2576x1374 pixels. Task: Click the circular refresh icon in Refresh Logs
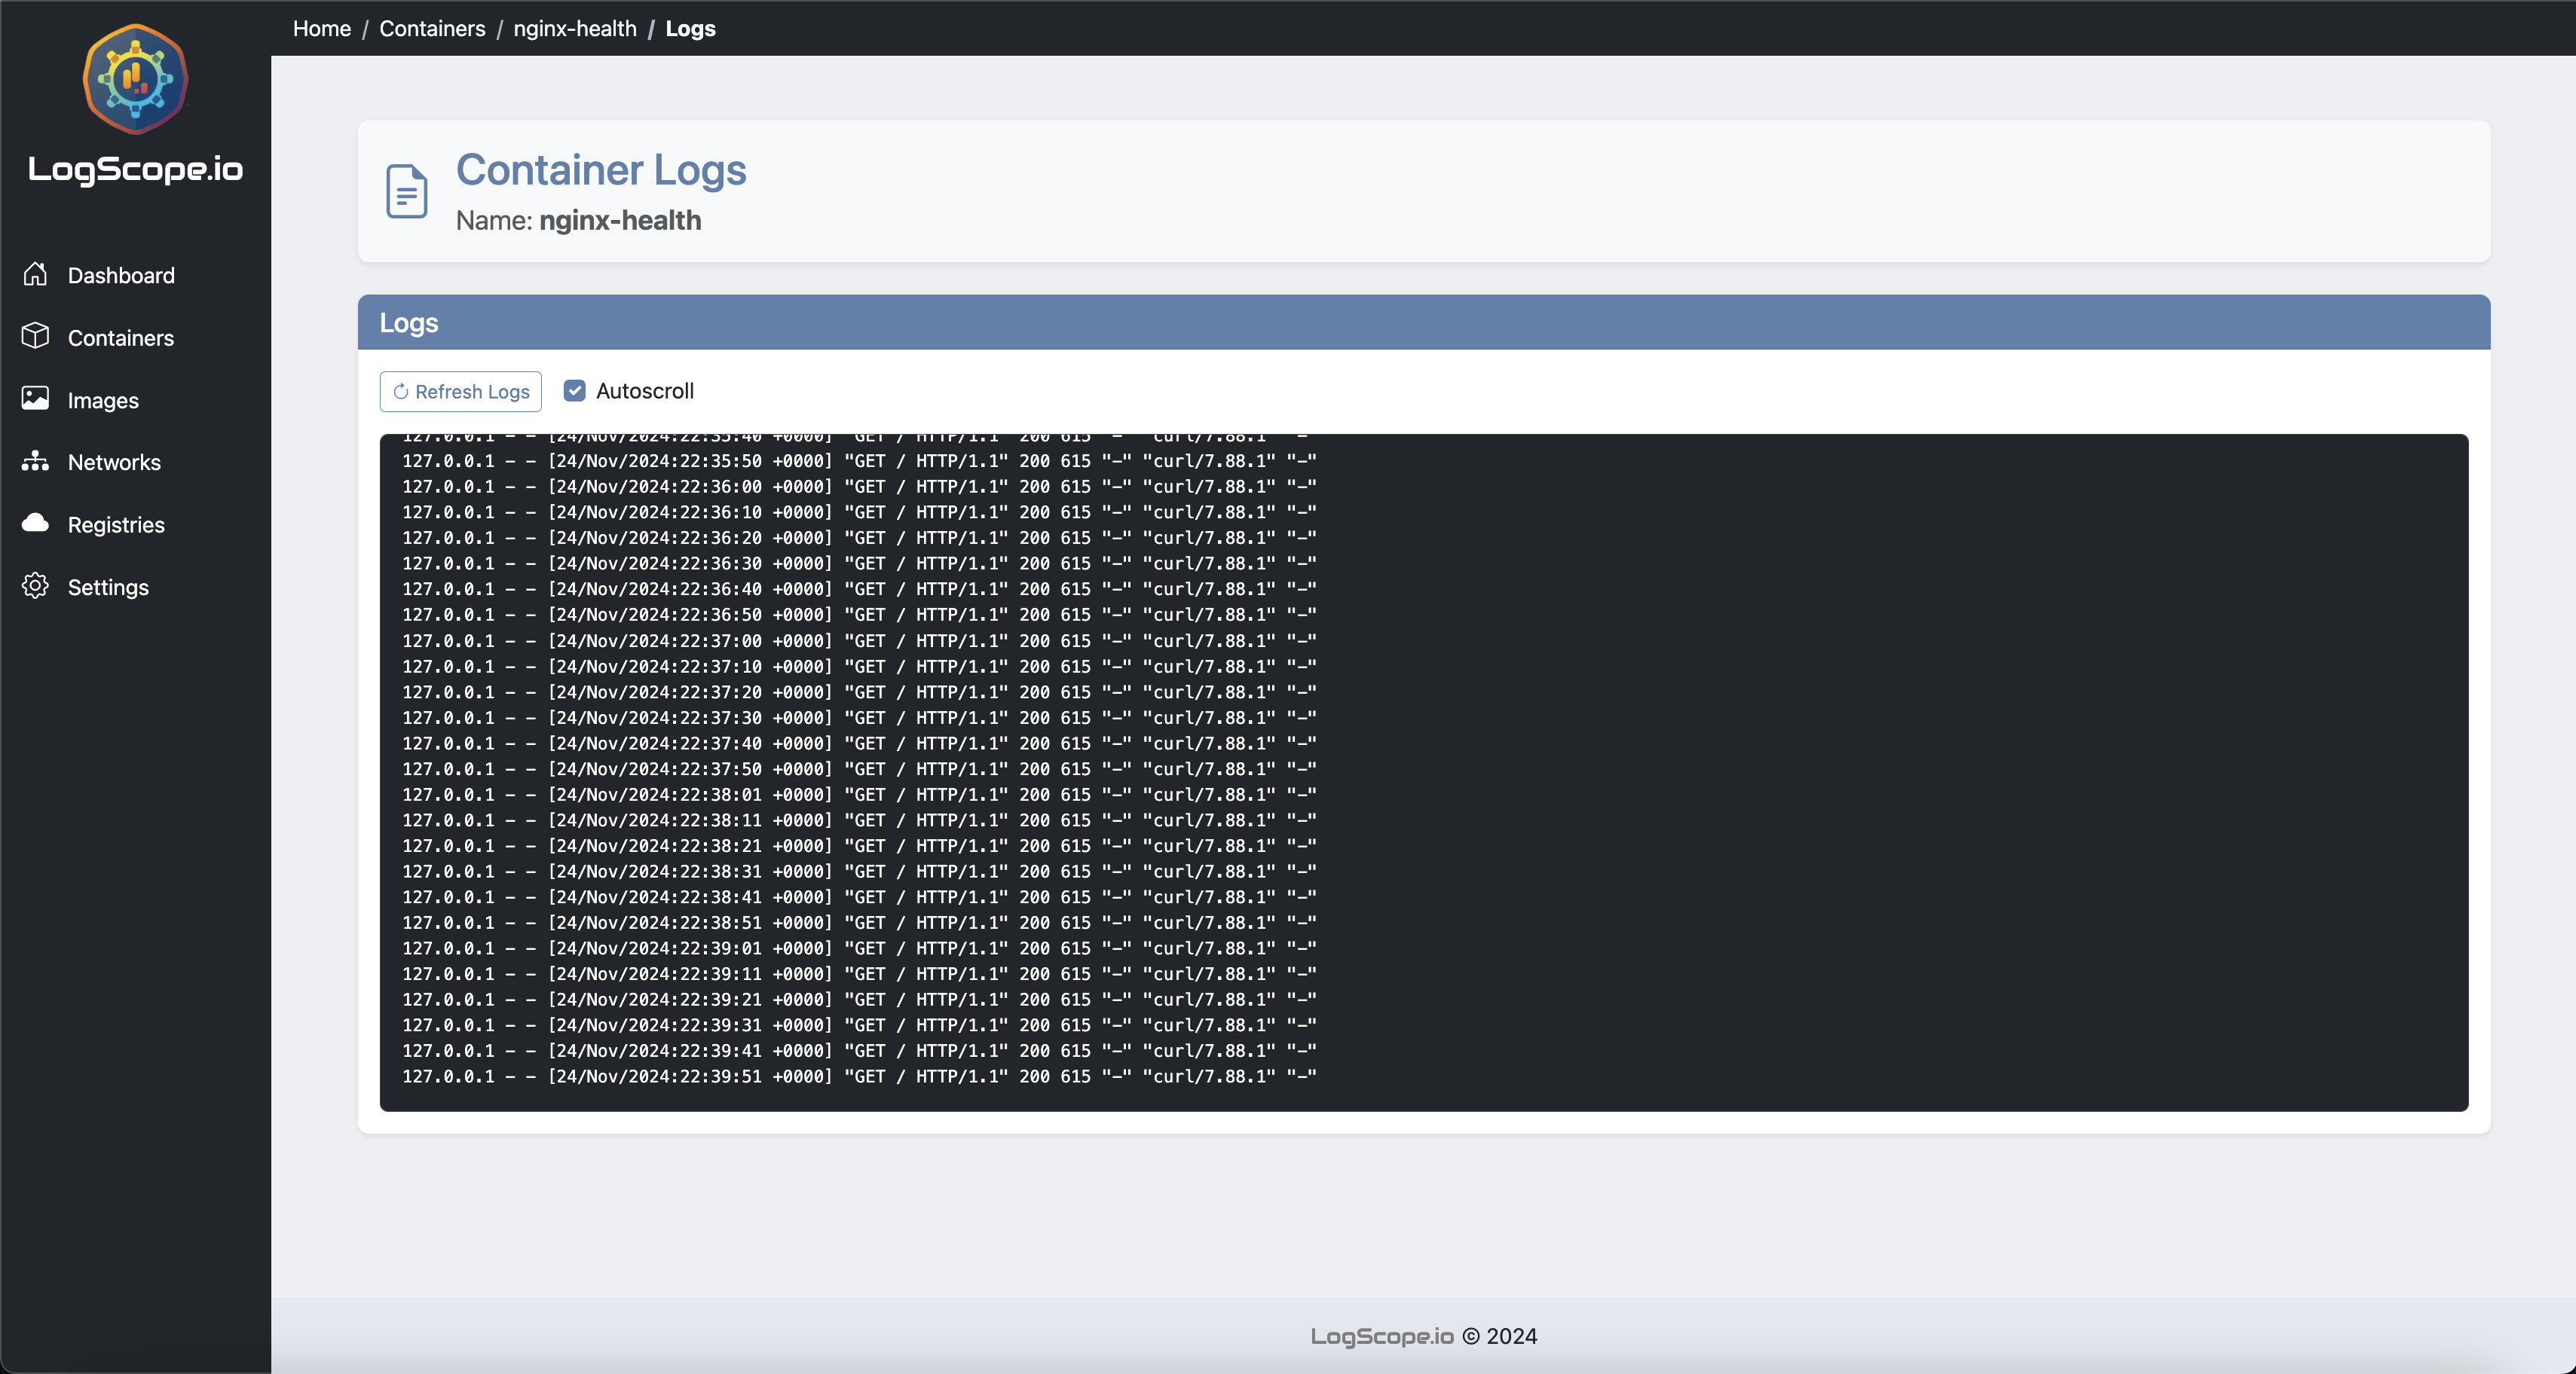click(401, 392)
